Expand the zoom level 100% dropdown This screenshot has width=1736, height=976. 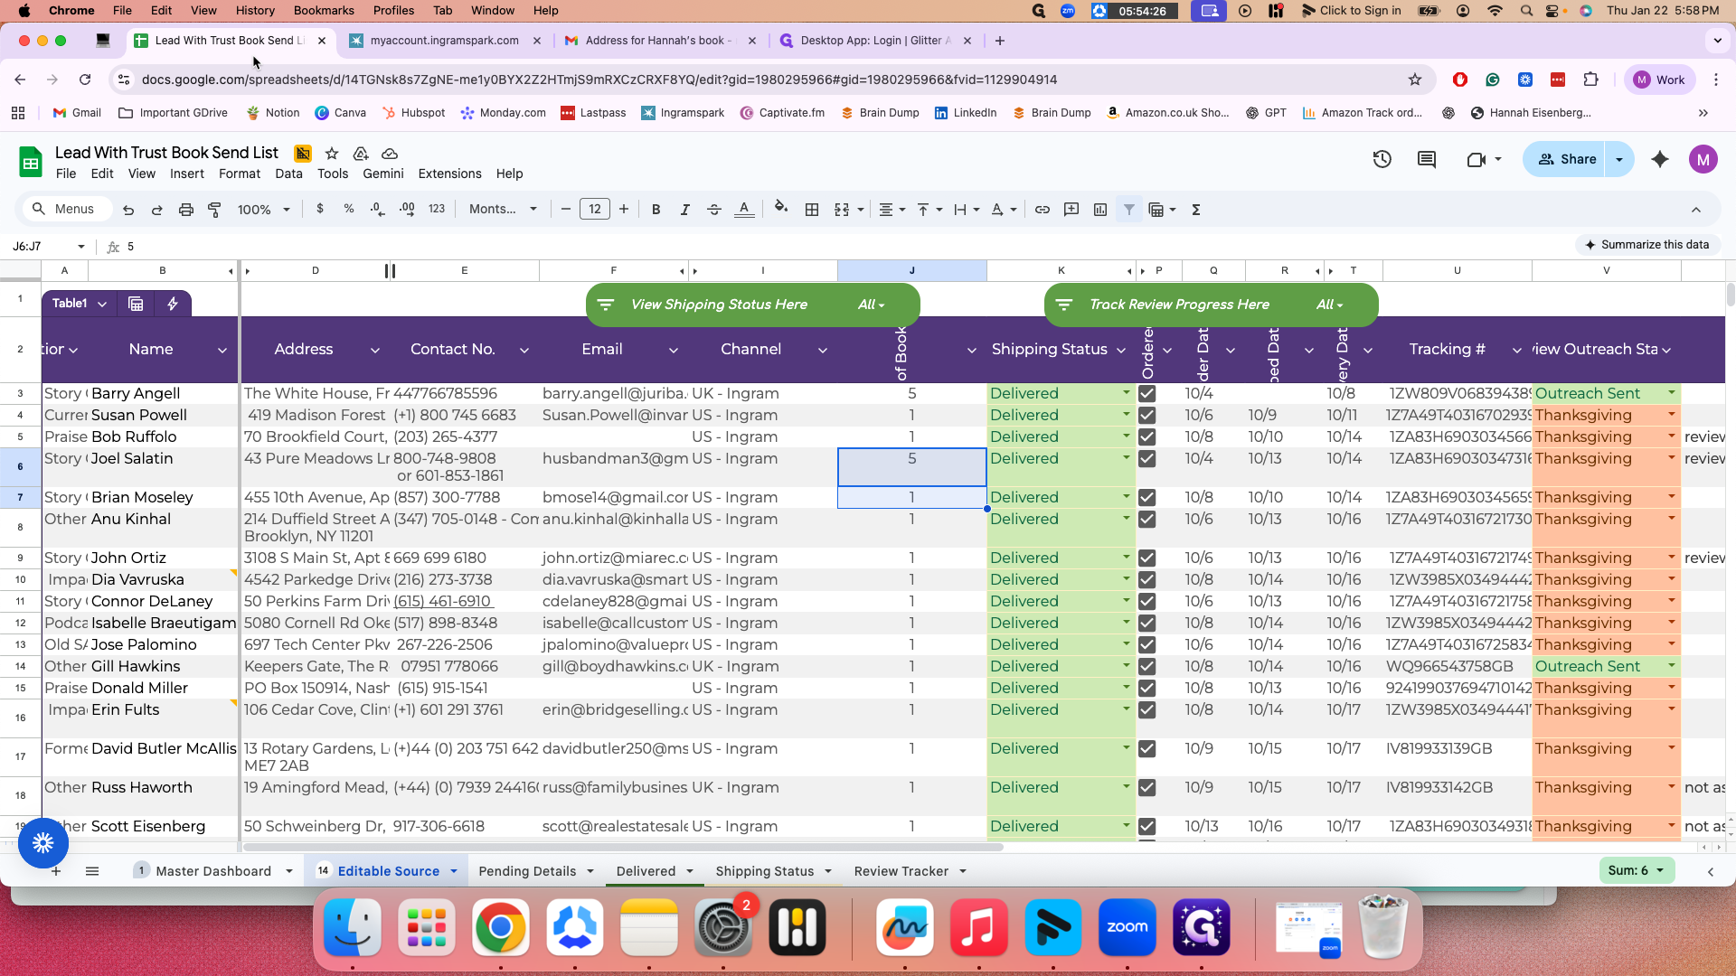point(264,210)
